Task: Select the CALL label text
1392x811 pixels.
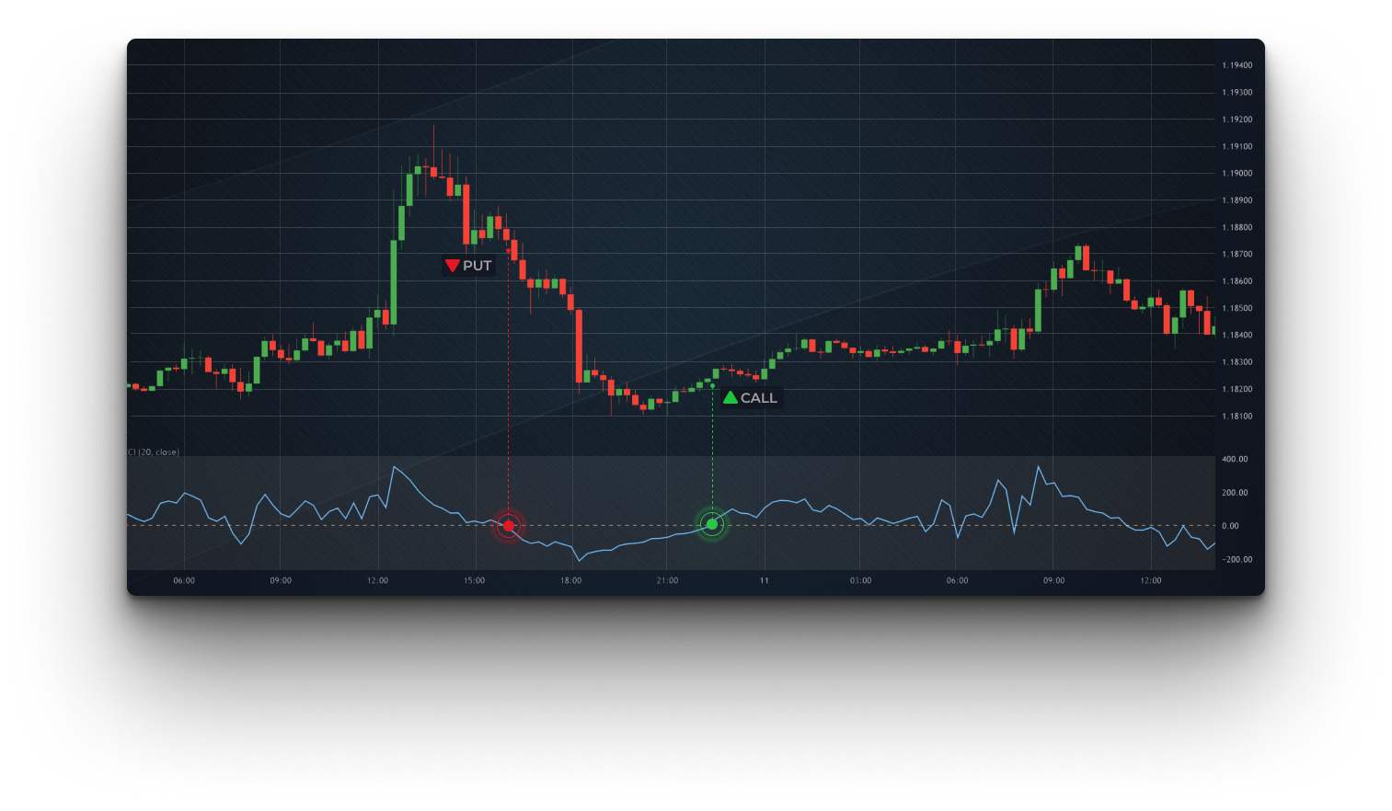Action: tap(759, 398)
